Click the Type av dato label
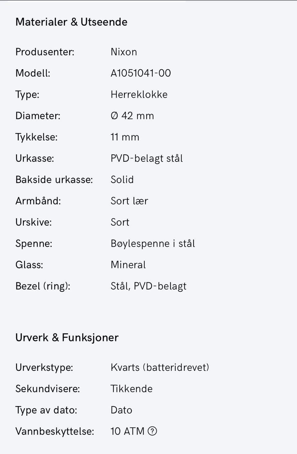The height and width of the screenshot is (454, 297). [46, 410]
